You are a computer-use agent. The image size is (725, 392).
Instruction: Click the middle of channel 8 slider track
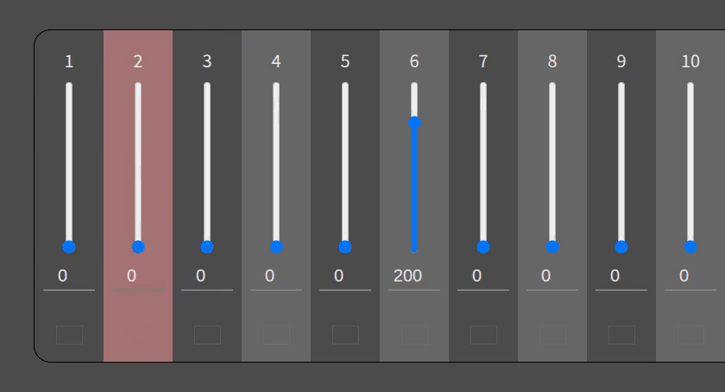coord(552,166)
